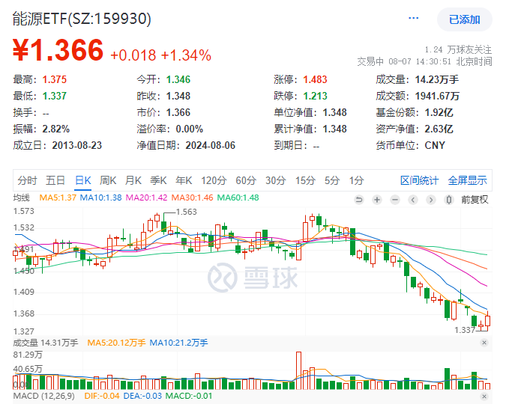This screenshot has height=404, width=506.
Task: Click the 净值日期 2024-08-06 date
Action: coord(211,145)
